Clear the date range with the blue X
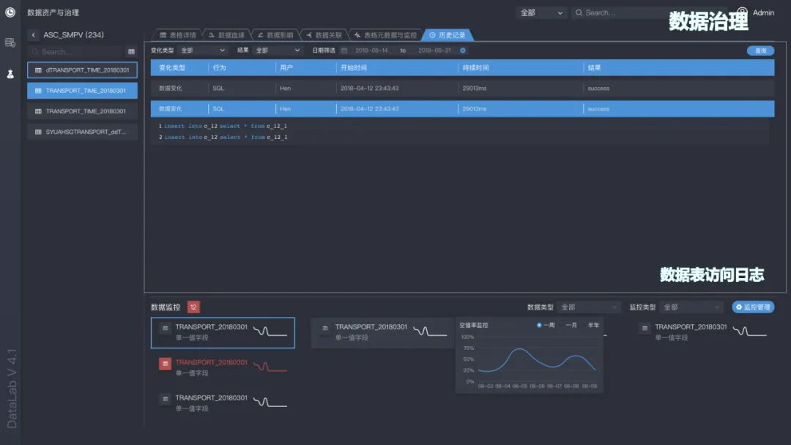Viewport: 791px width, 445px height. (463, 51)
